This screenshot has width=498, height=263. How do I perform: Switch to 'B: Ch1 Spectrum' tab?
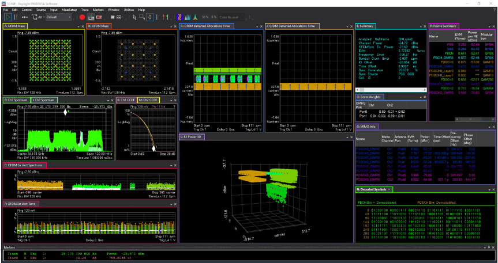17,100
